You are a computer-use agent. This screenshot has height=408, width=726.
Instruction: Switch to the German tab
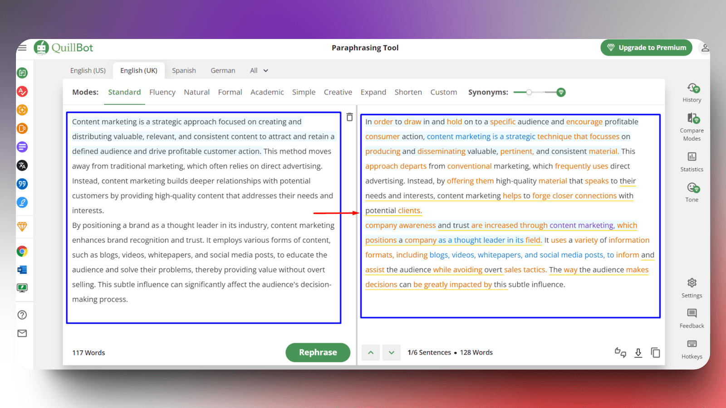pyautogui.click(x=223, y=71)
